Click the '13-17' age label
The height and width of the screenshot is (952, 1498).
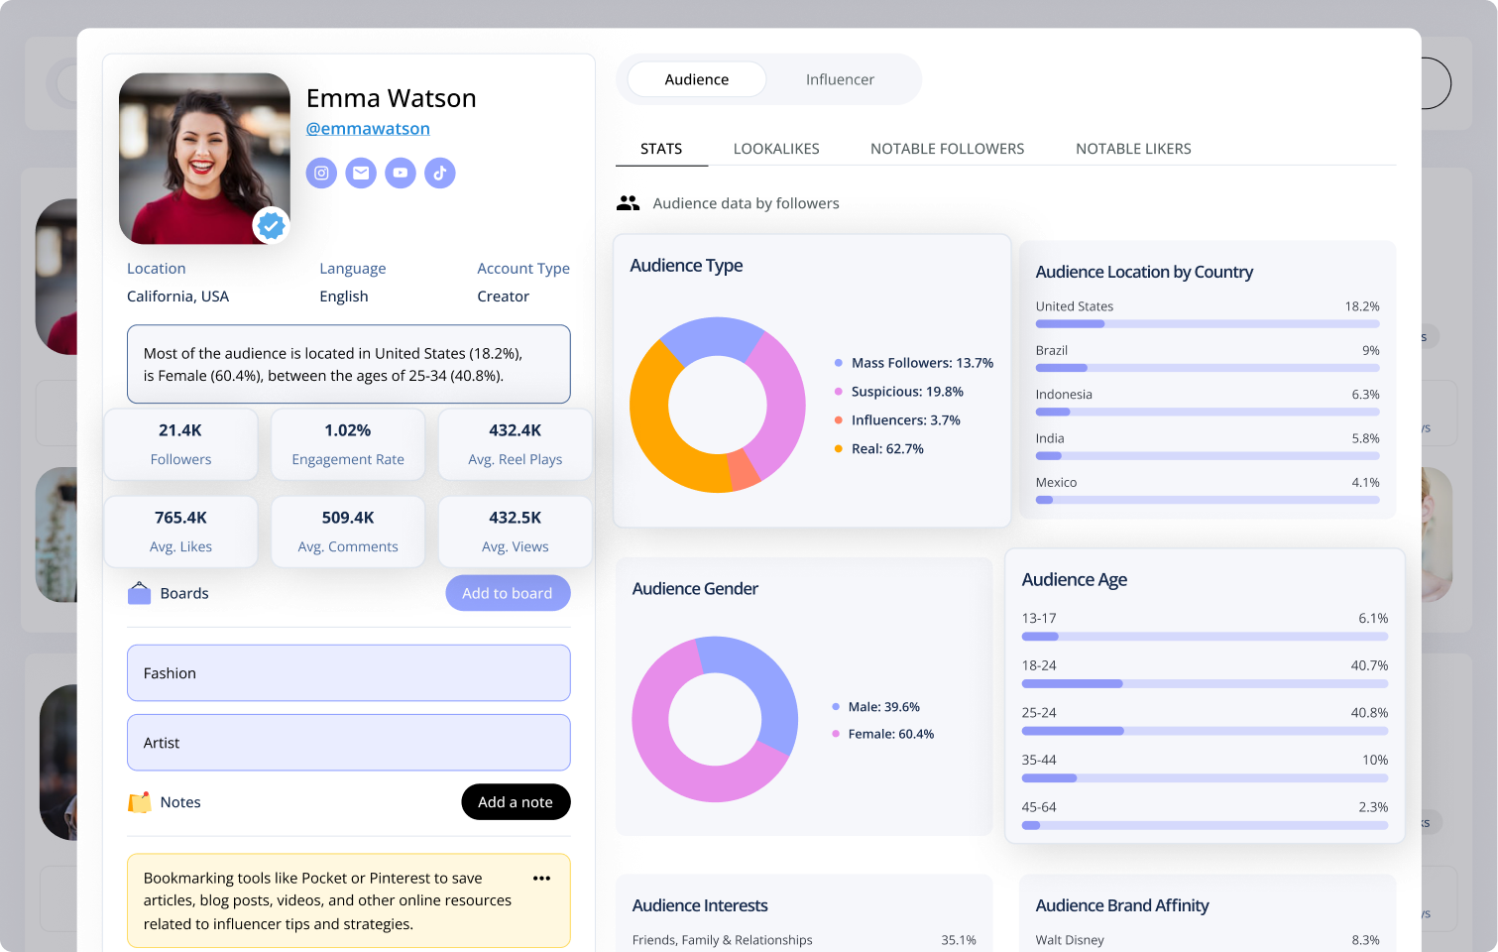[1039, 618]
